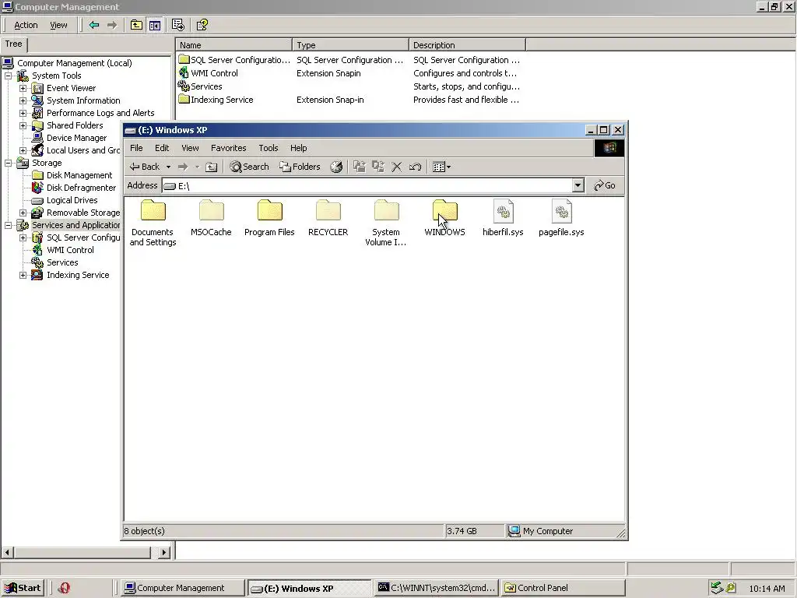Click the Copy To toolbar icon

378,167
